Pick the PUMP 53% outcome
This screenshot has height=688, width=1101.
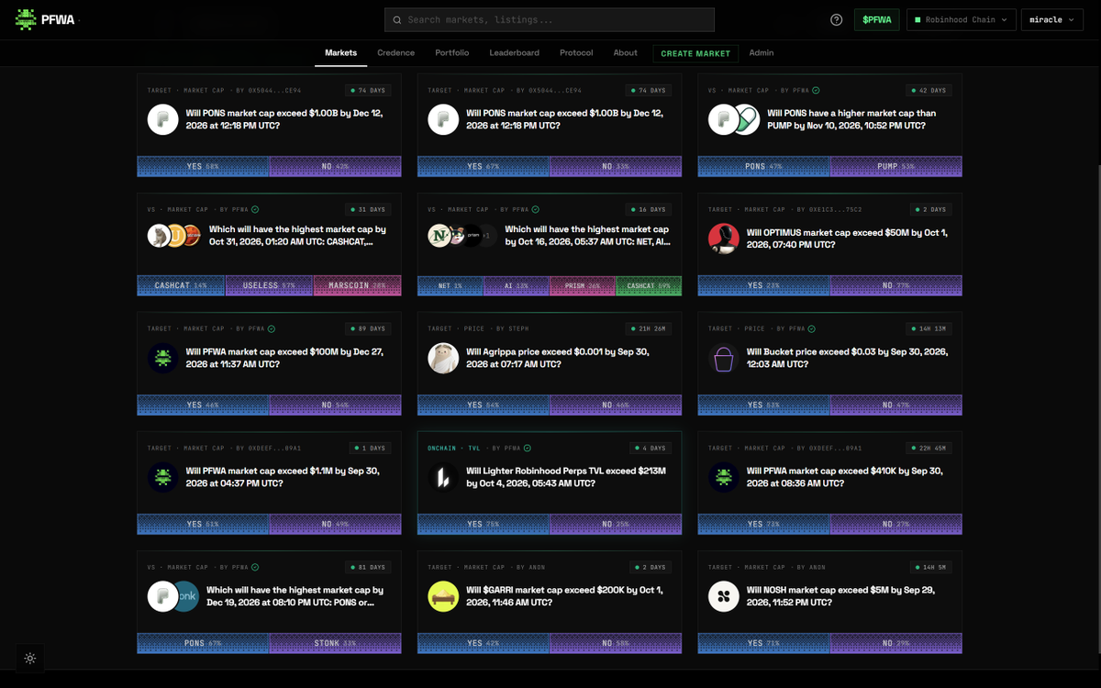(896, 166)
